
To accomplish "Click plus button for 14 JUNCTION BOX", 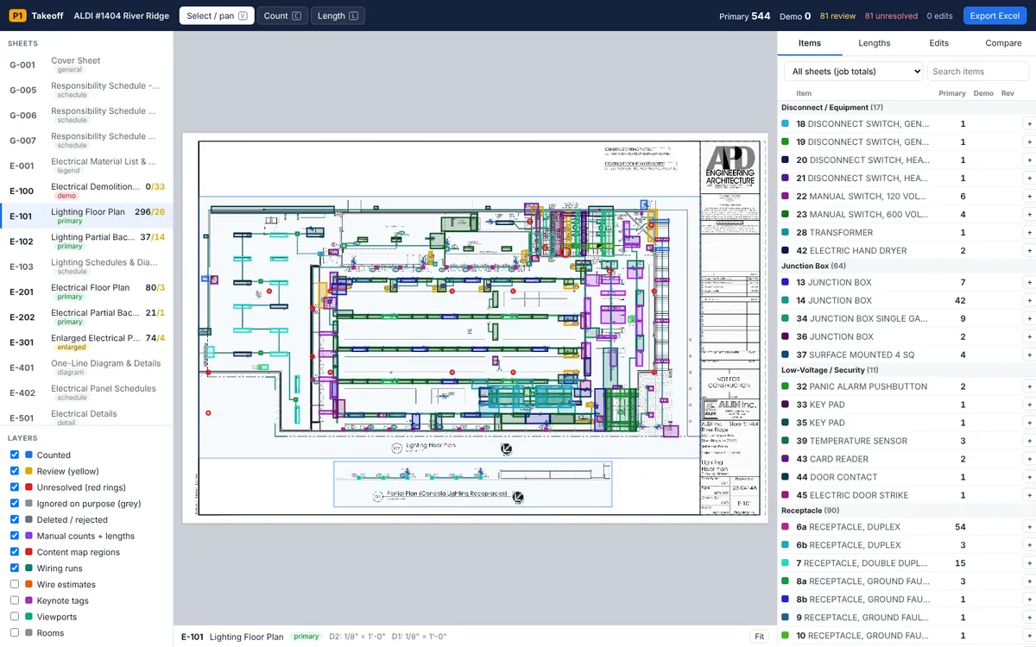I will coord(1029,301).
